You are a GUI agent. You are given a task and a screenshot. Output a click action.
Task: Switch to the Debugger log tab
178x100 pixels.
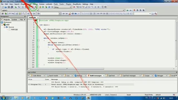[x=160, y=76]
